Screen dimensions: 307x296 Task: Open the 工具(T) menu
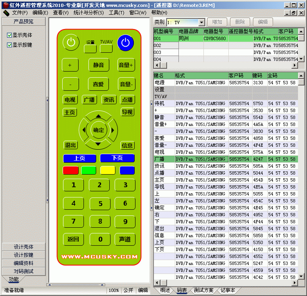[116, 13]
